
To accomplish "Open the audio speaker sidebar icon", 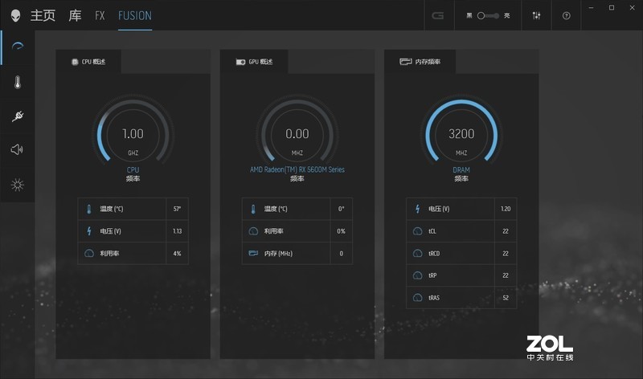I will [x=17, y=149].
